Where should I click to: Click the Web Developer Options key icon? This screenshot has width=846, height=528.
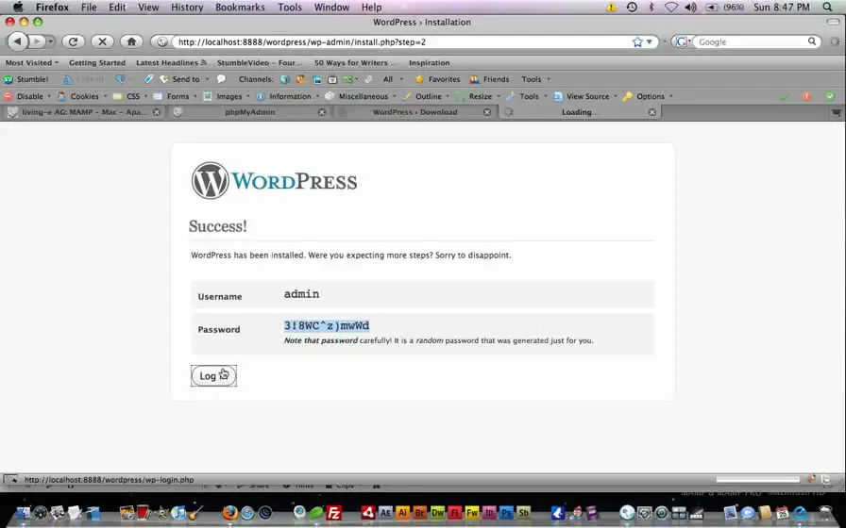click(x=628, y=96)
